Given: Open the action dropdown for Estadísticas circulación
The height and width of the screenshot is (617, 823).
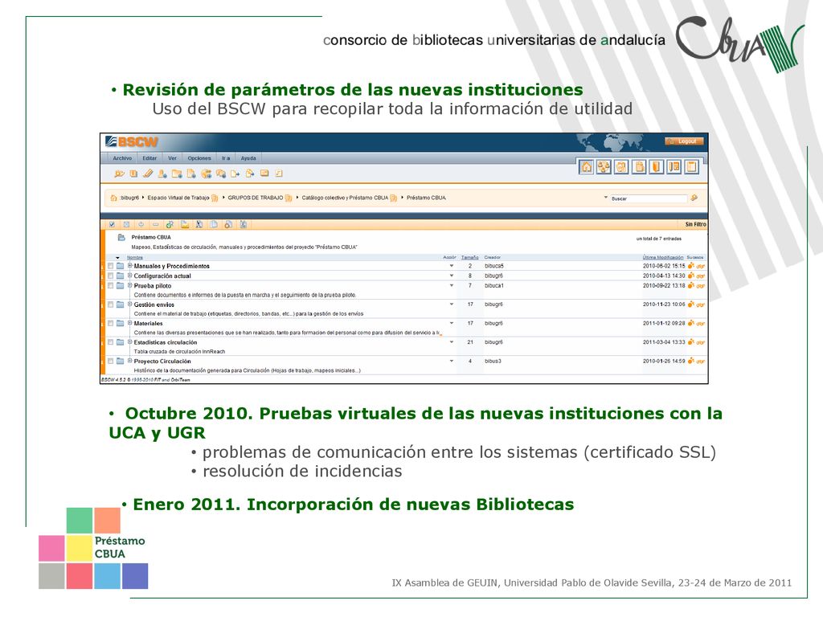Looking at the screenshot, I should (x=452, y=342).
